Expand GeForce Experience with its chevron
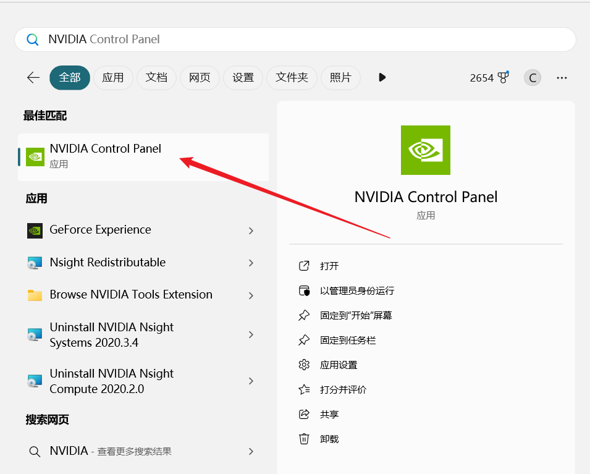Viewport: 590px width, 474px height. (251, 231)
